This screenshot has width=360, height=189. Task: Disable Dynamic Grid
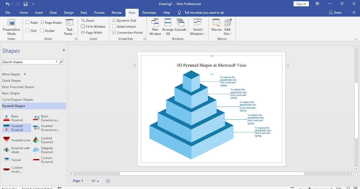coord(114,20)
